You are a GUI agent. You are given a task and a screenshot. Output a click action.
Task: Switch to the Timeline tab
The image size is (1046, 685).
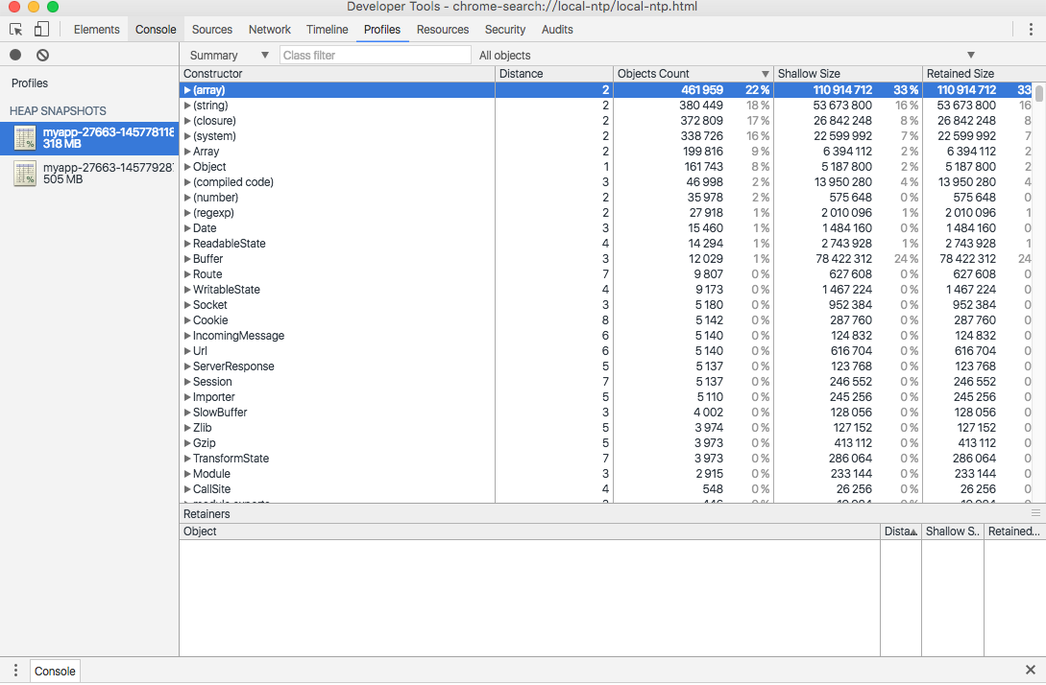pyautogui.click(x=327, y=30)
